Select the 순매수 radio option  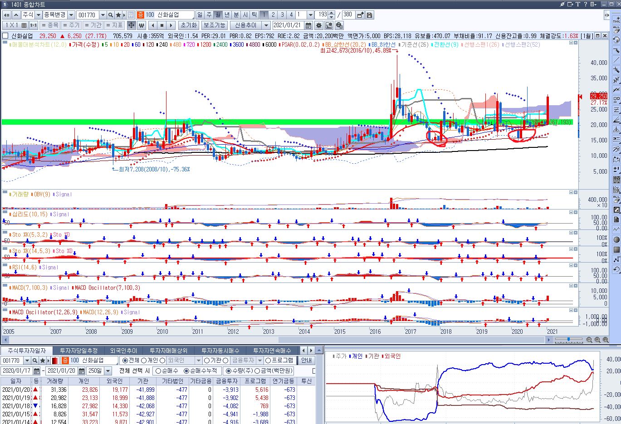tap(158, 371)
